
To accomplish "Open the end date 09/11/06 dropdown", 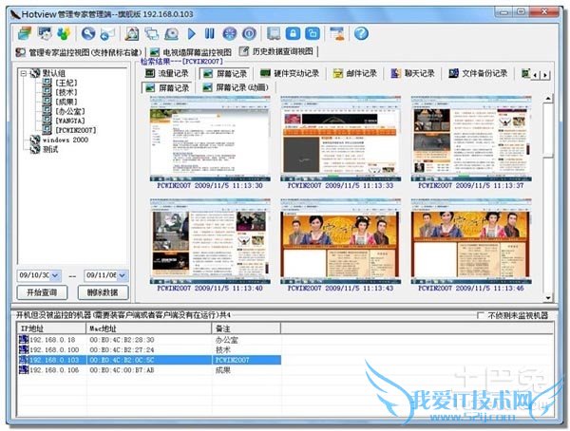I will (x=123, y=275).
